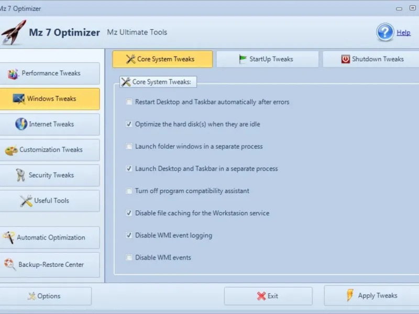This screenshot has height=314, width=419.
Task: Click the Security Tweaks keys icon
Action: [20, 175]
